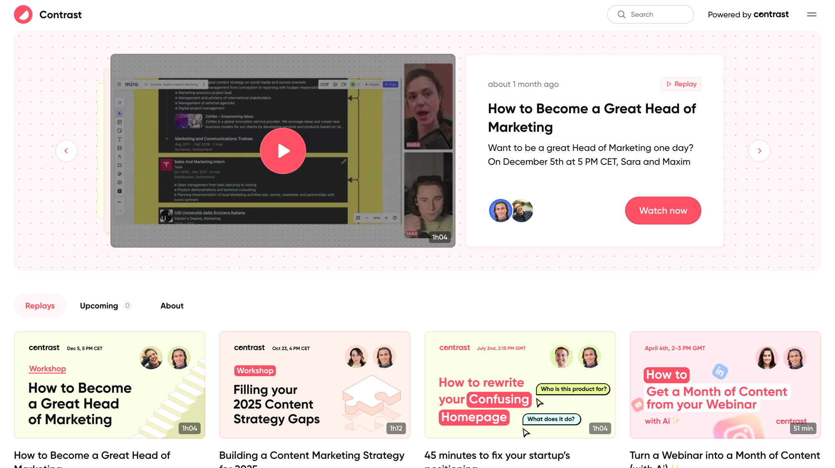Open Building a Content Marketing Strategy title link
The width and height of the screenshot is (835, 468).
[311, 455]
